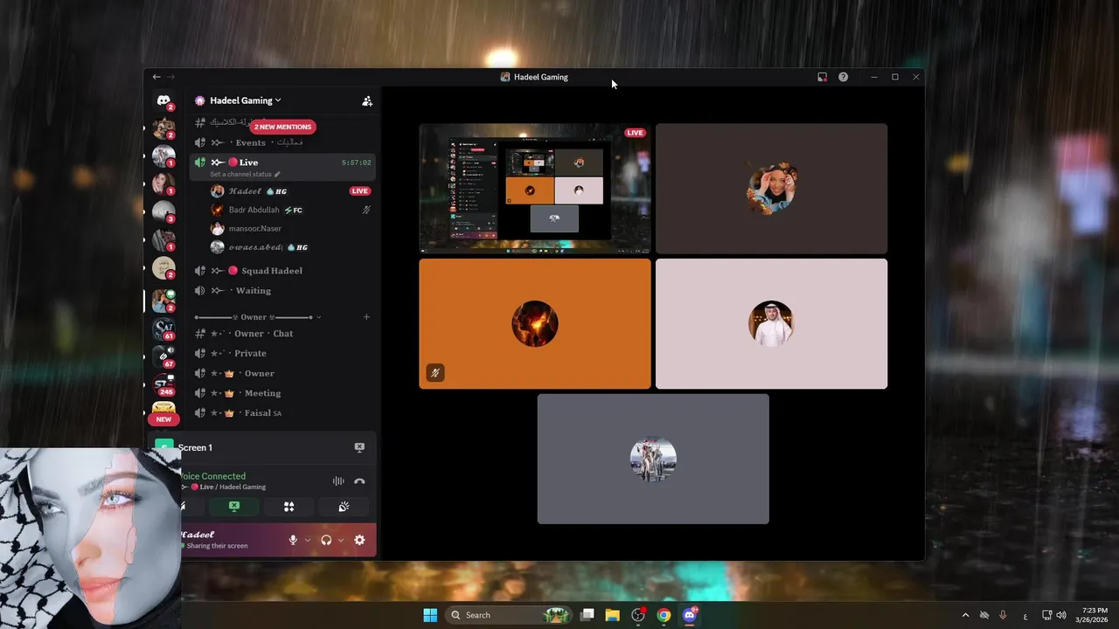Viewport: 1119px width, 629px height.
Task: Click the Voice Connected status text
Action: [x=213, y=476]
